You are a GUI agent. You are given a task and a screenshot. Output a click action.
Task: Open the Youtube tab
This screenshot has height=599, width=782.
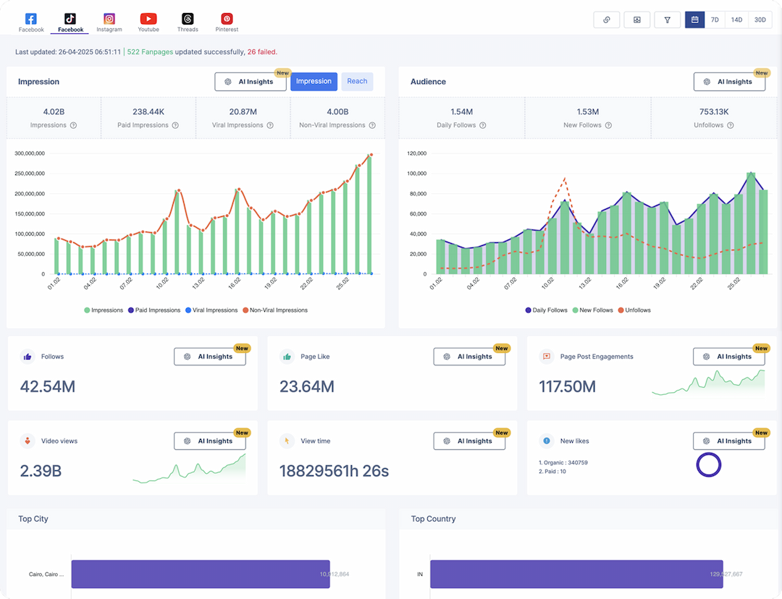tap(148, 22)
